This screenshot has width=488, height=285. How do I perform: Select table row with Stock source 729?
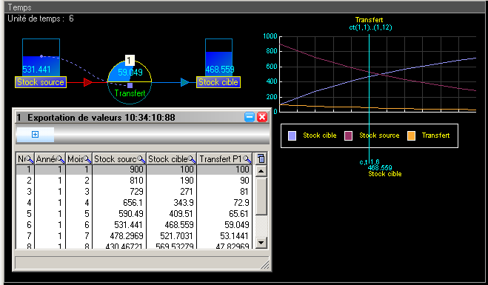135,191
